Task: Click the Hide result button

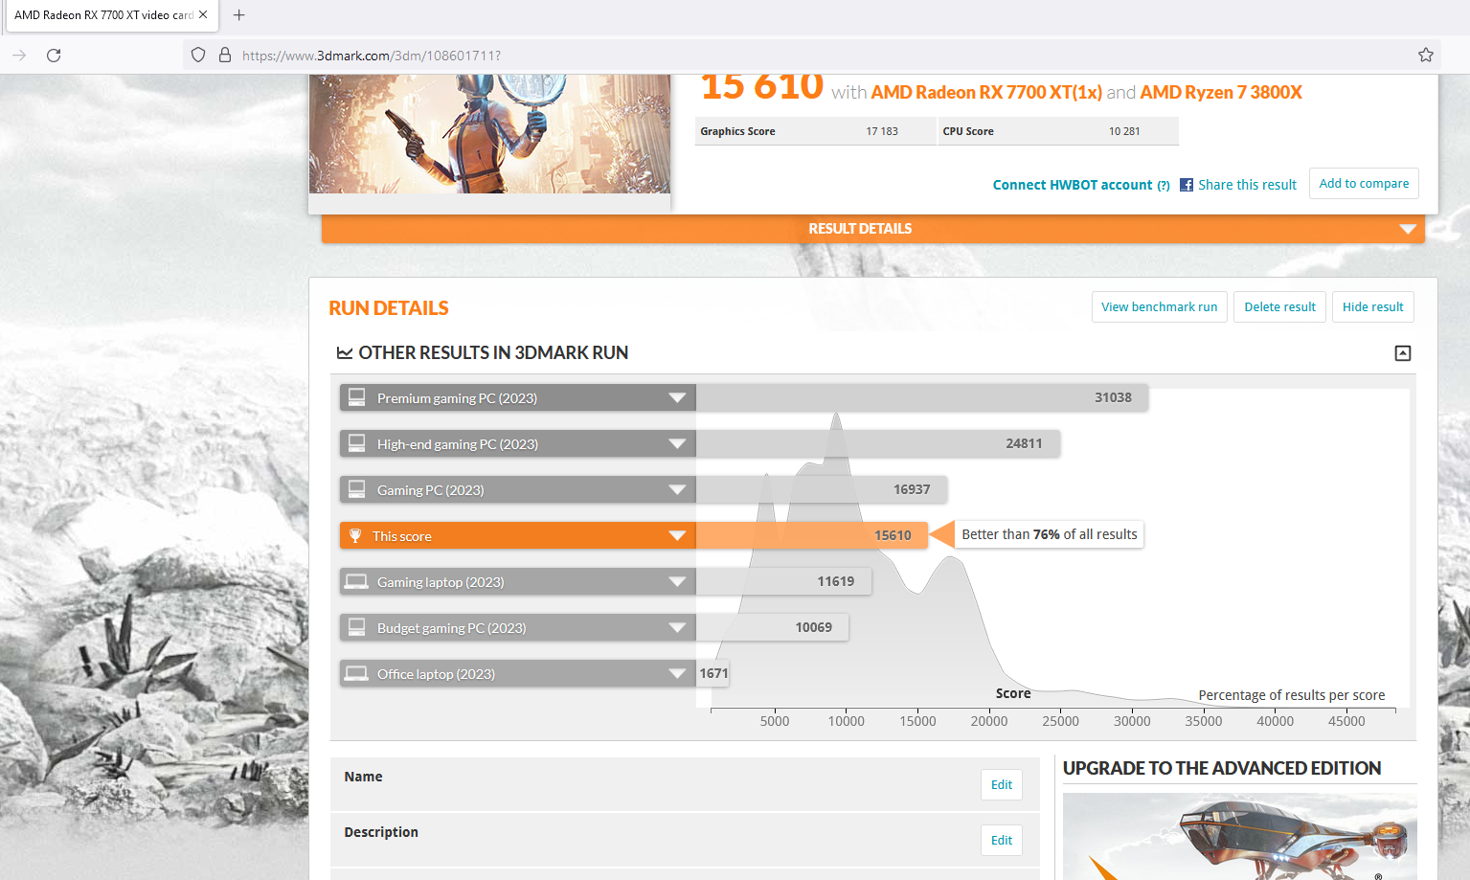Action: 1372,307
